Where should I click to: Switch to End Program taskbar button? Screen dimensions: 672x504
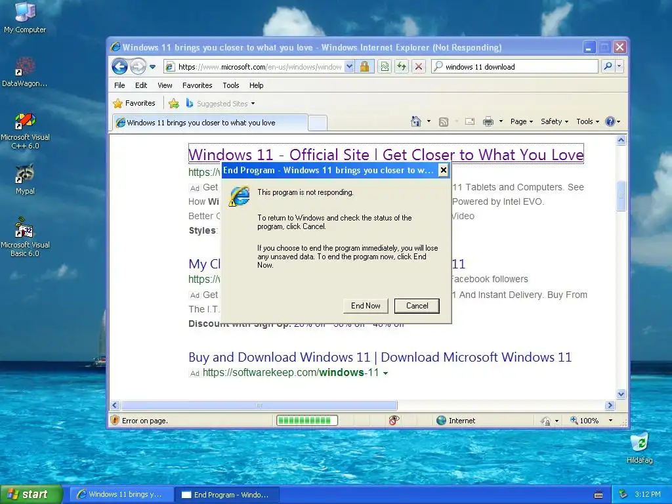(x=227, y=495)
